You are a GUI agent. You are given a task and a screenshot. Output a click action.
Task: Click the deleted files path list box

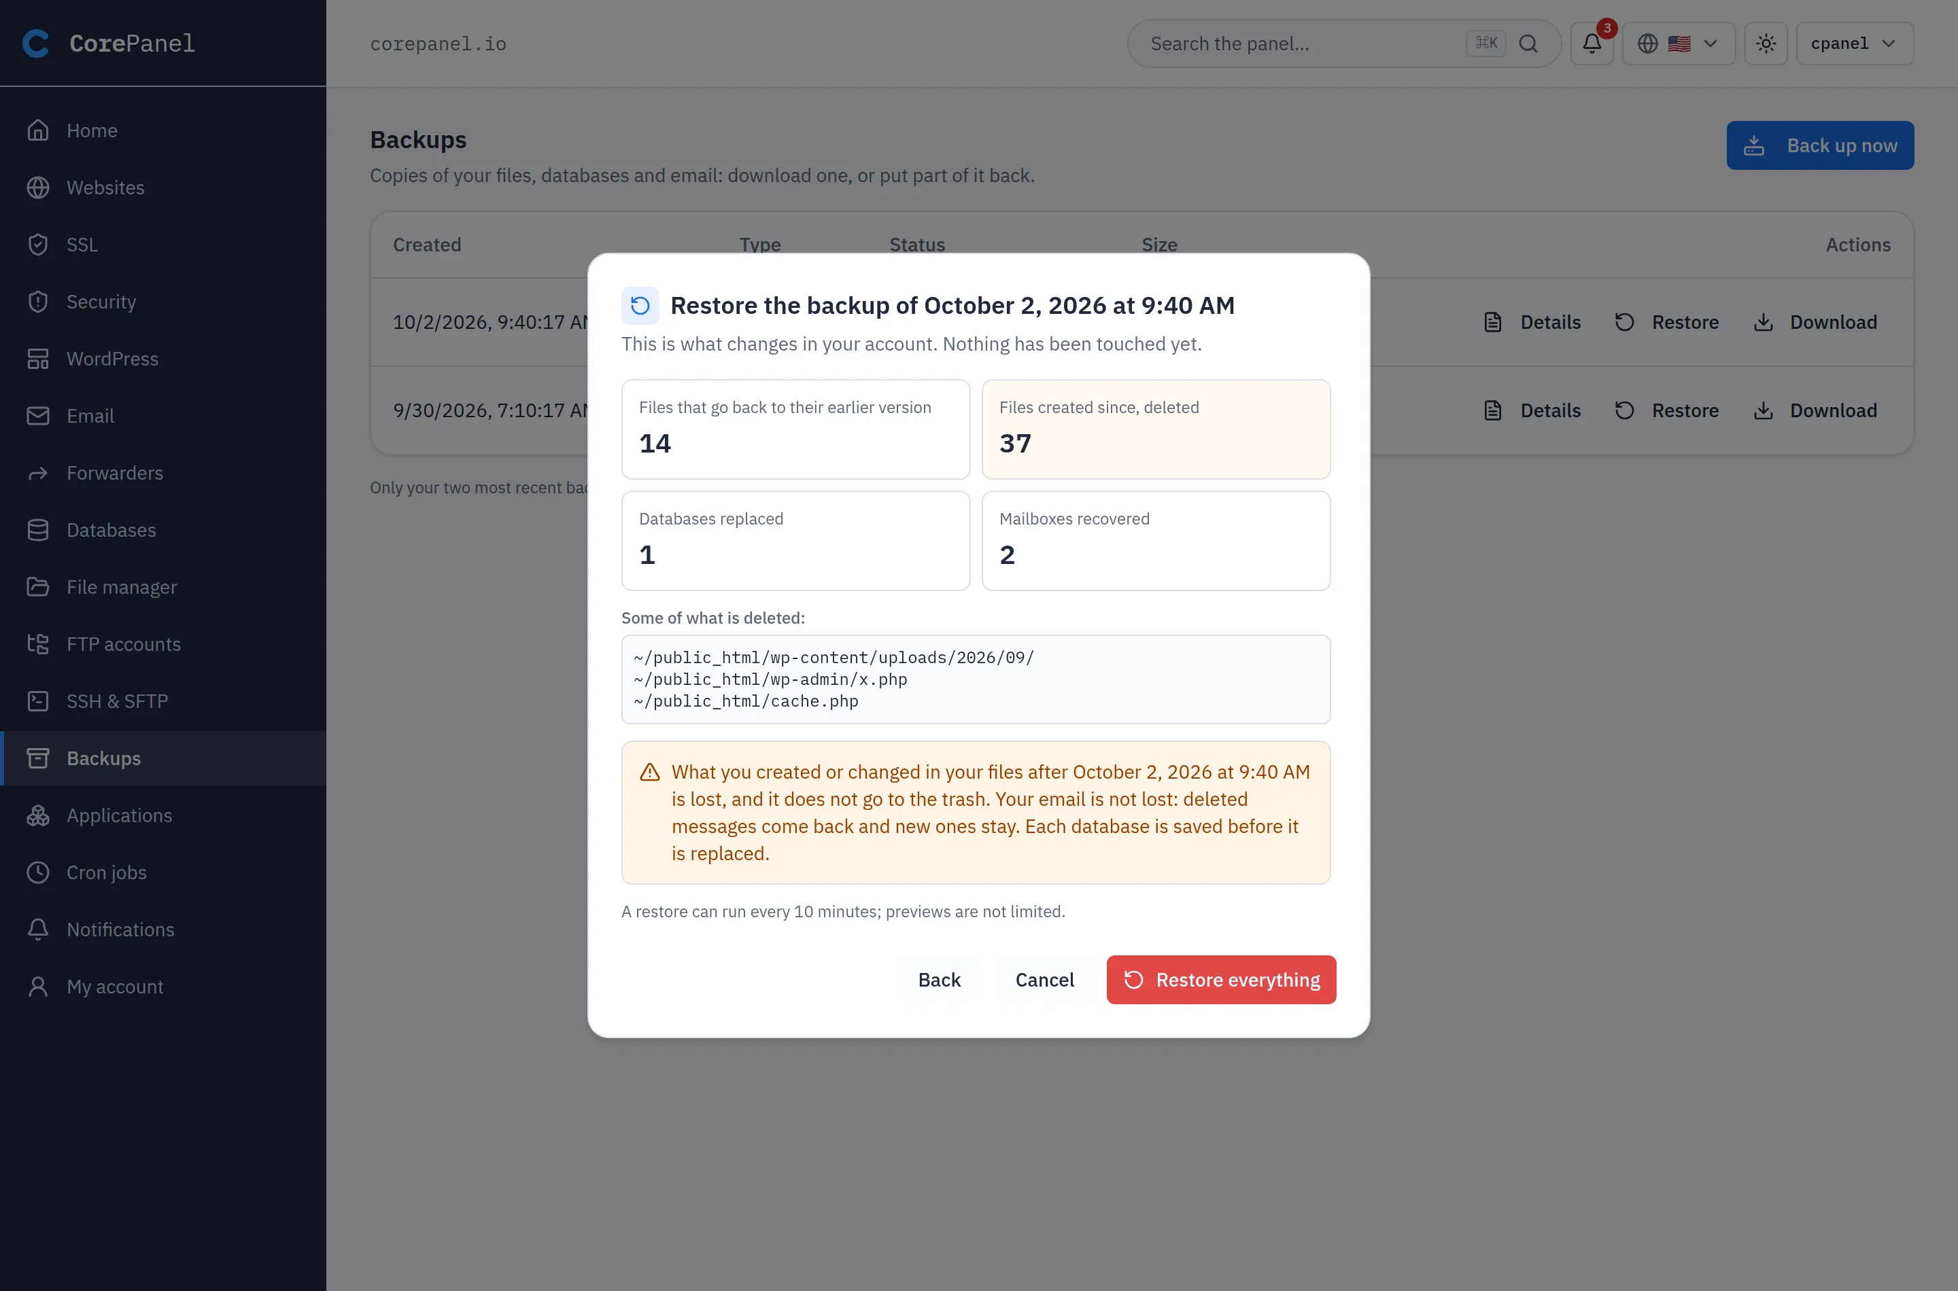976,679
